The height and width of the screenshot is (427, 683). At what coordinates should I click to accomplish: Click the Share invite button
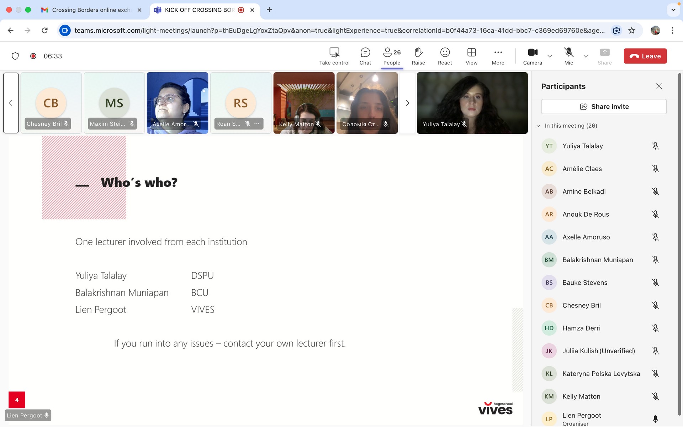[604, 107]
